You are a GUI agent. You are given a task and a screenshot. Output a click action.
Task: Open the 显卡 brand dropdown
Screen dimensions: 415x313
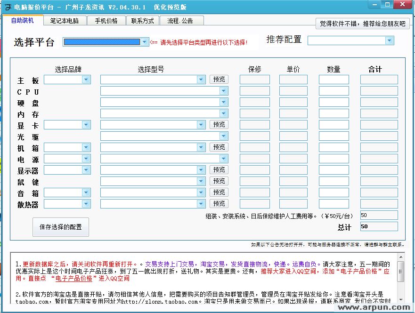click(x=86, y=125)
